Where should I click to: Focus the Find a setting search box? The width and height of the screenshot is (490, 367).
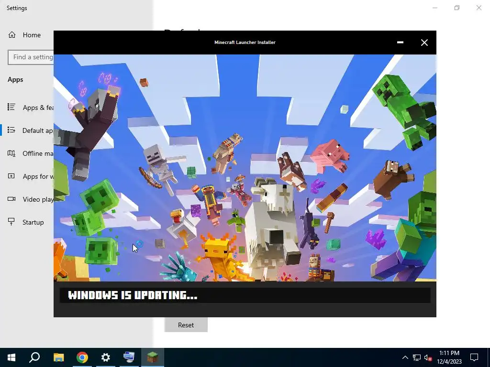[x=31, y=57]
